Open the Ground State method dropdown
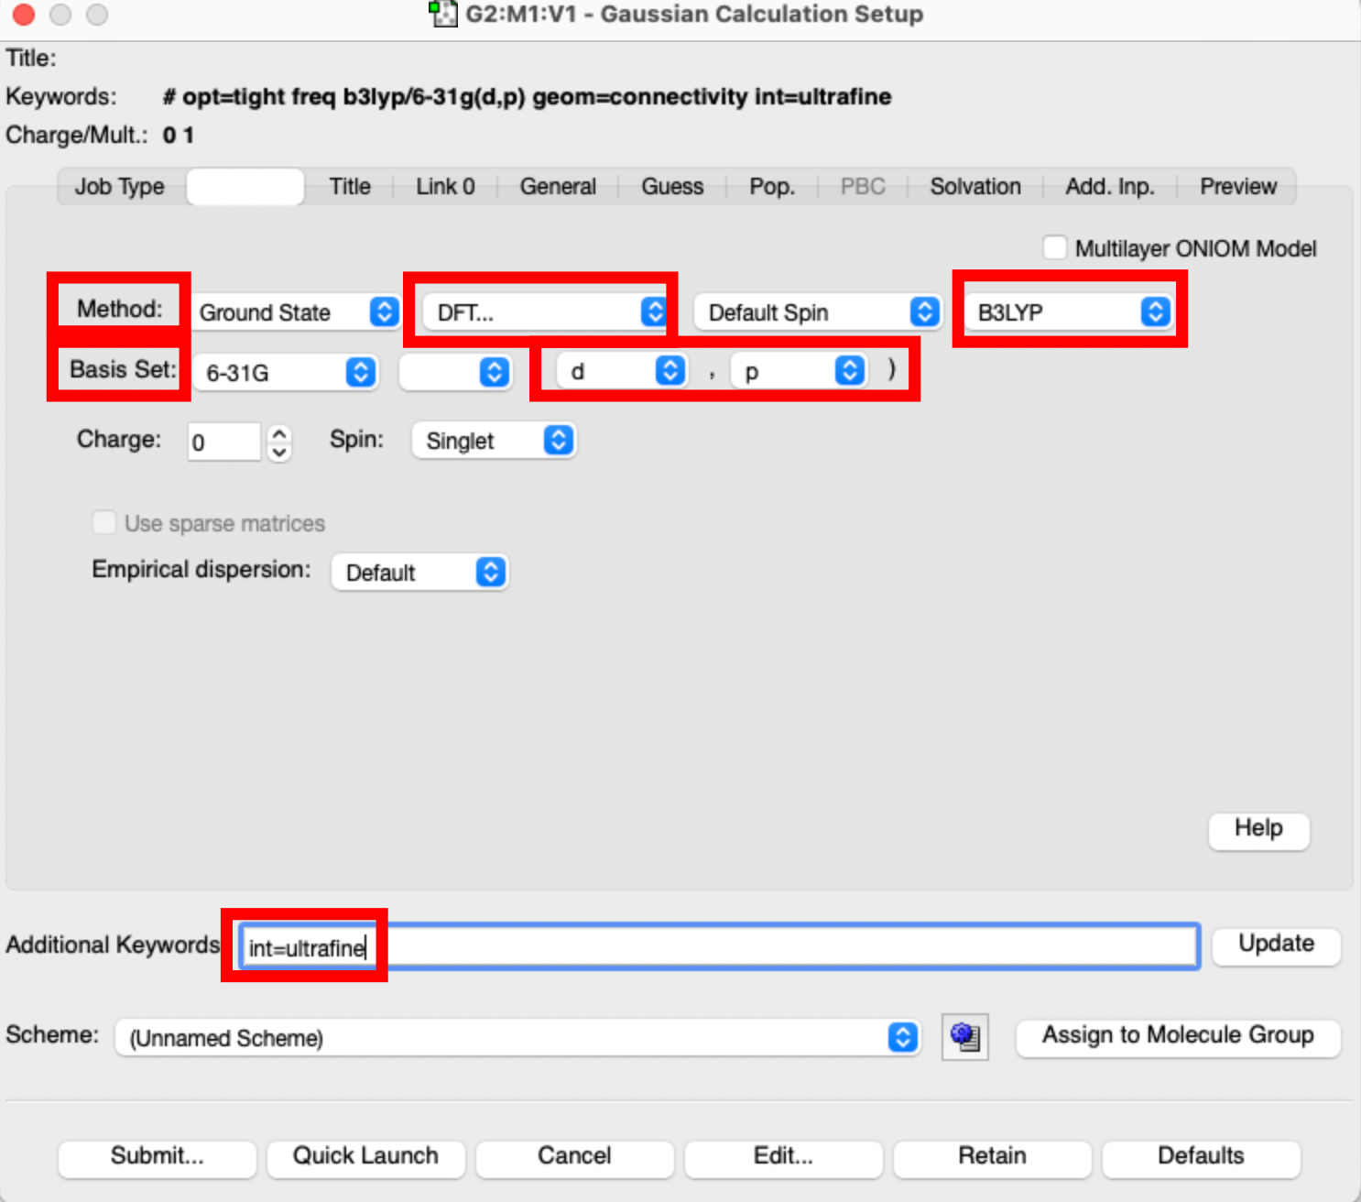Screen dimensions: 1361x1202 click(296, 312)
